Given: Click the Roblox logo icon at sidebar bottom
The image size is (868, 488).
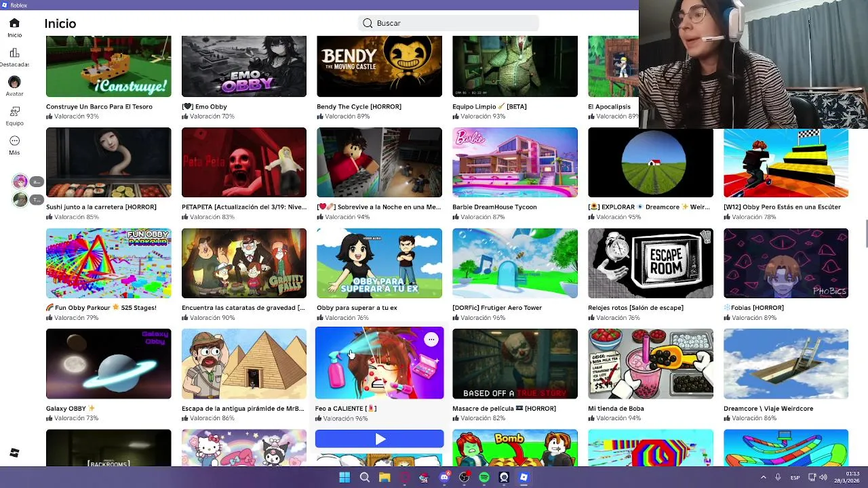Looking at the screenshot, I should pyautogui.click(x=14, y=453).
